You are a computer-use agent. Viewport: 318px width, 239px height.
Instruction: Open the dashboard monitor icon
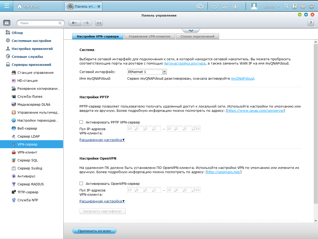pyautogui.click(x=311, y=6)
